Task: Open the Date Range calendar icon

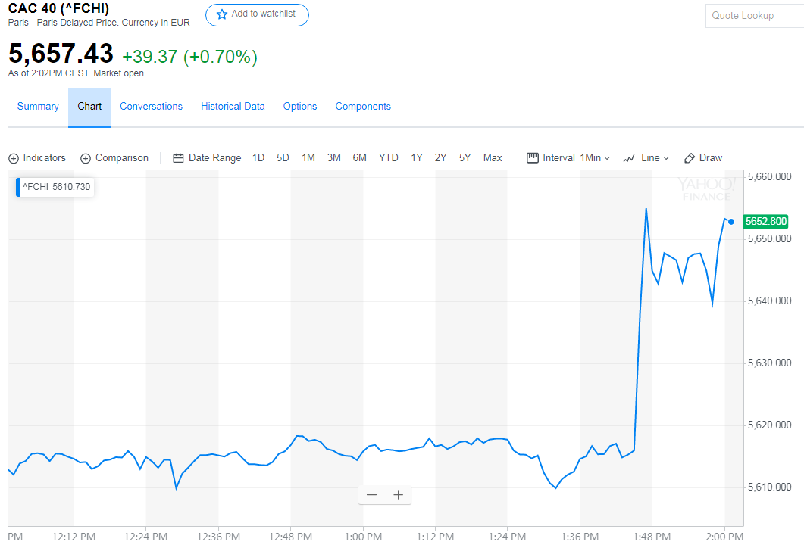Action: point(179,158)
